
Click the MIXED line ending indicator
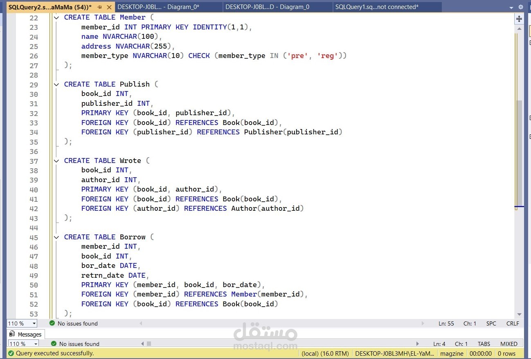click(x=509, y=344)
